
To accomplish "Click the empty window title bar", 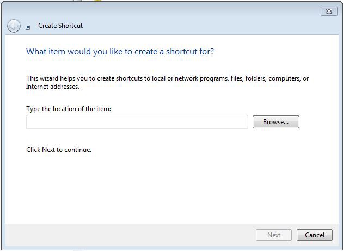I will (x=163, y=10).
